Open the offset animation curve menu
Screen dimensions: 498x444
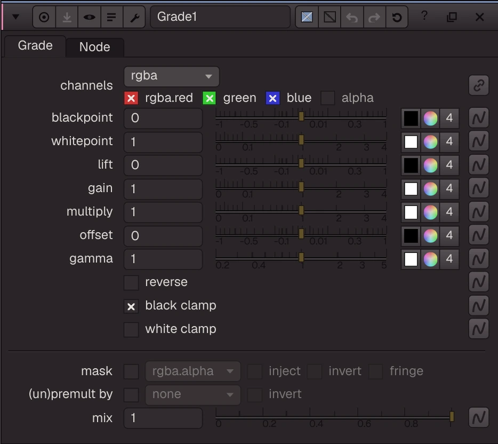(479, 235)
